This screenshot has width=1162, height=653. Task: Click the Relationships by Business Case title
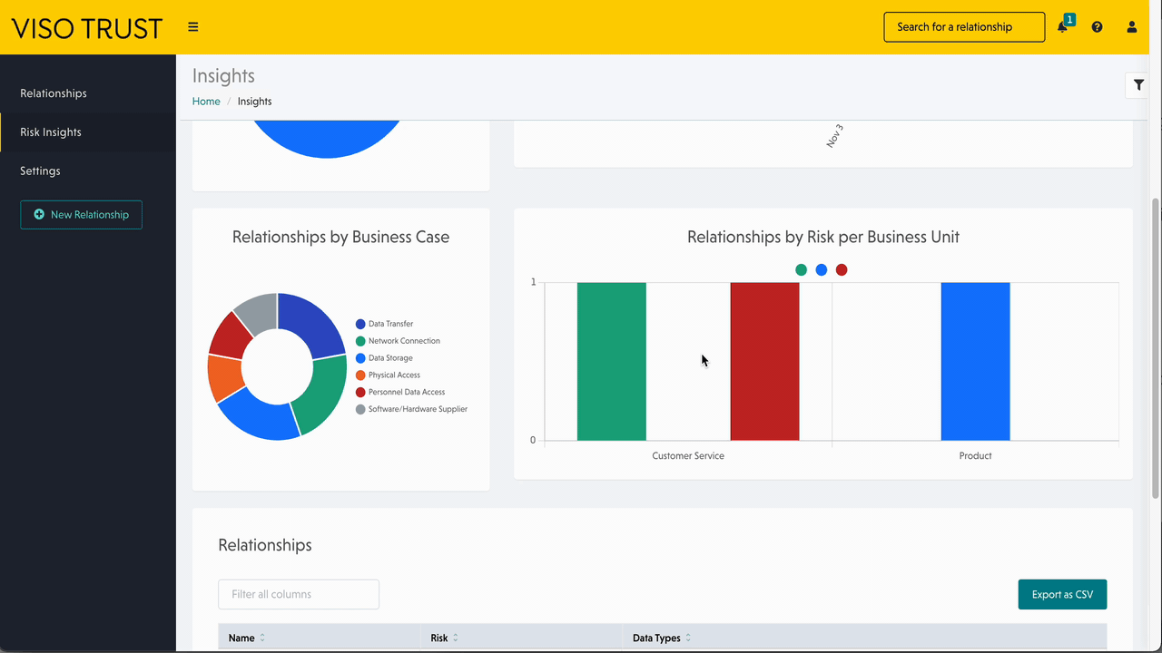click(340, 238)
